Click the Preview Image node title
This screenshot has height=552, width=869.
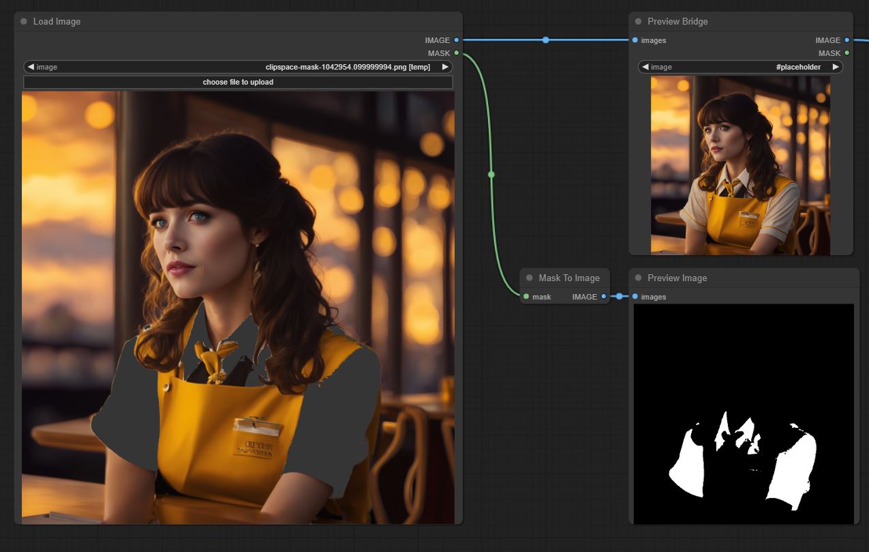(677, 278)
